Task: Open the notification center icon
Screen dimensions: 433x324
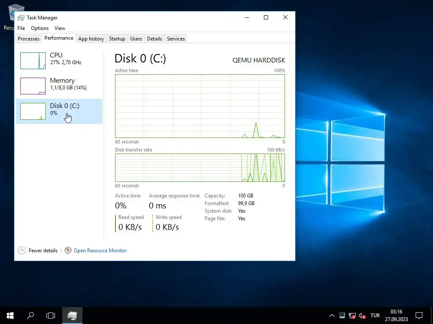Action: click(419, 316)
